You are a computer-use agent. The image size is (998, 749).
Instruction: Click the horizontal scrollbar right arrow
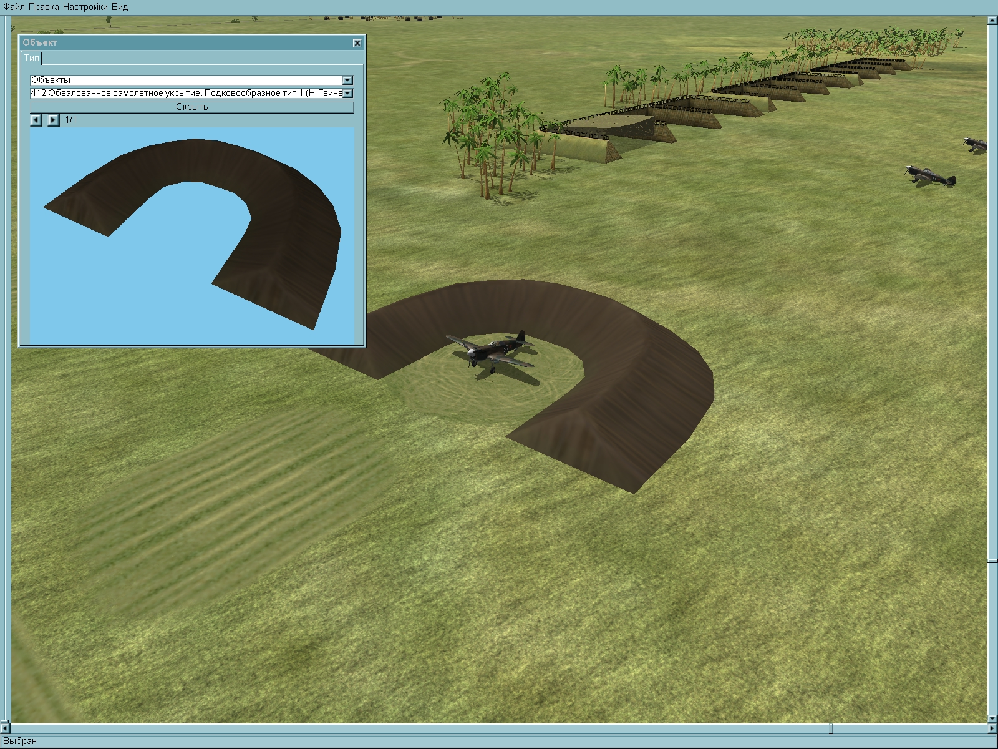tap(992, 728)
